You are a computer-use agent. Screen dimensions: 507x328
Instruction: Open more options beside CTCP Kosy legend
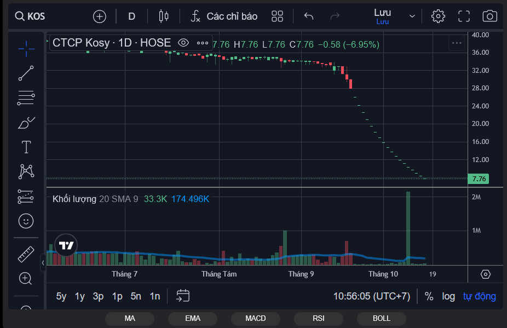203,43
